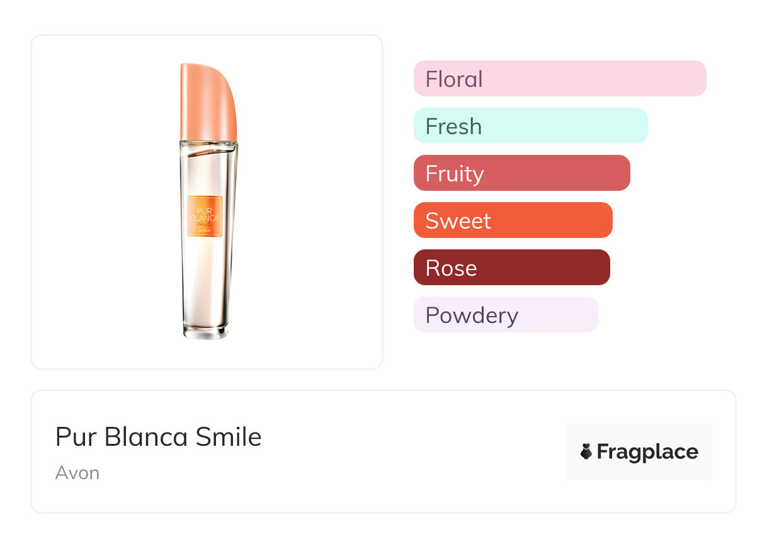Click the perfume bottle's orange cap

(207, 101)
